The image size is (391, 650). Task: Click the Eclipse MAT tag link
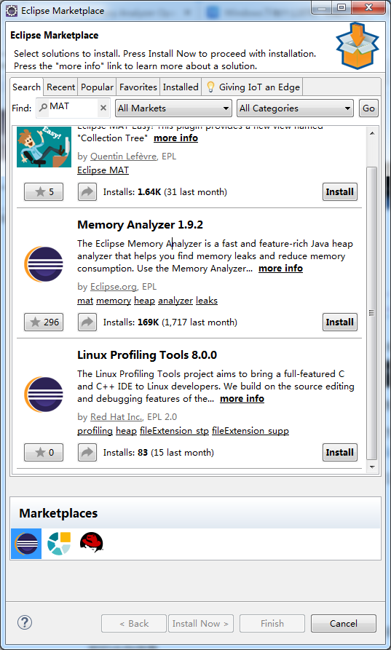103,170
